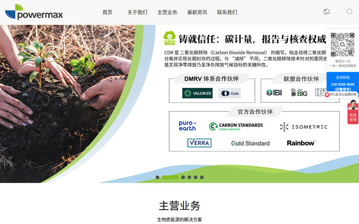Open the 首页 menu item
The width and height of the screenshot is (359, 224).
107,13
